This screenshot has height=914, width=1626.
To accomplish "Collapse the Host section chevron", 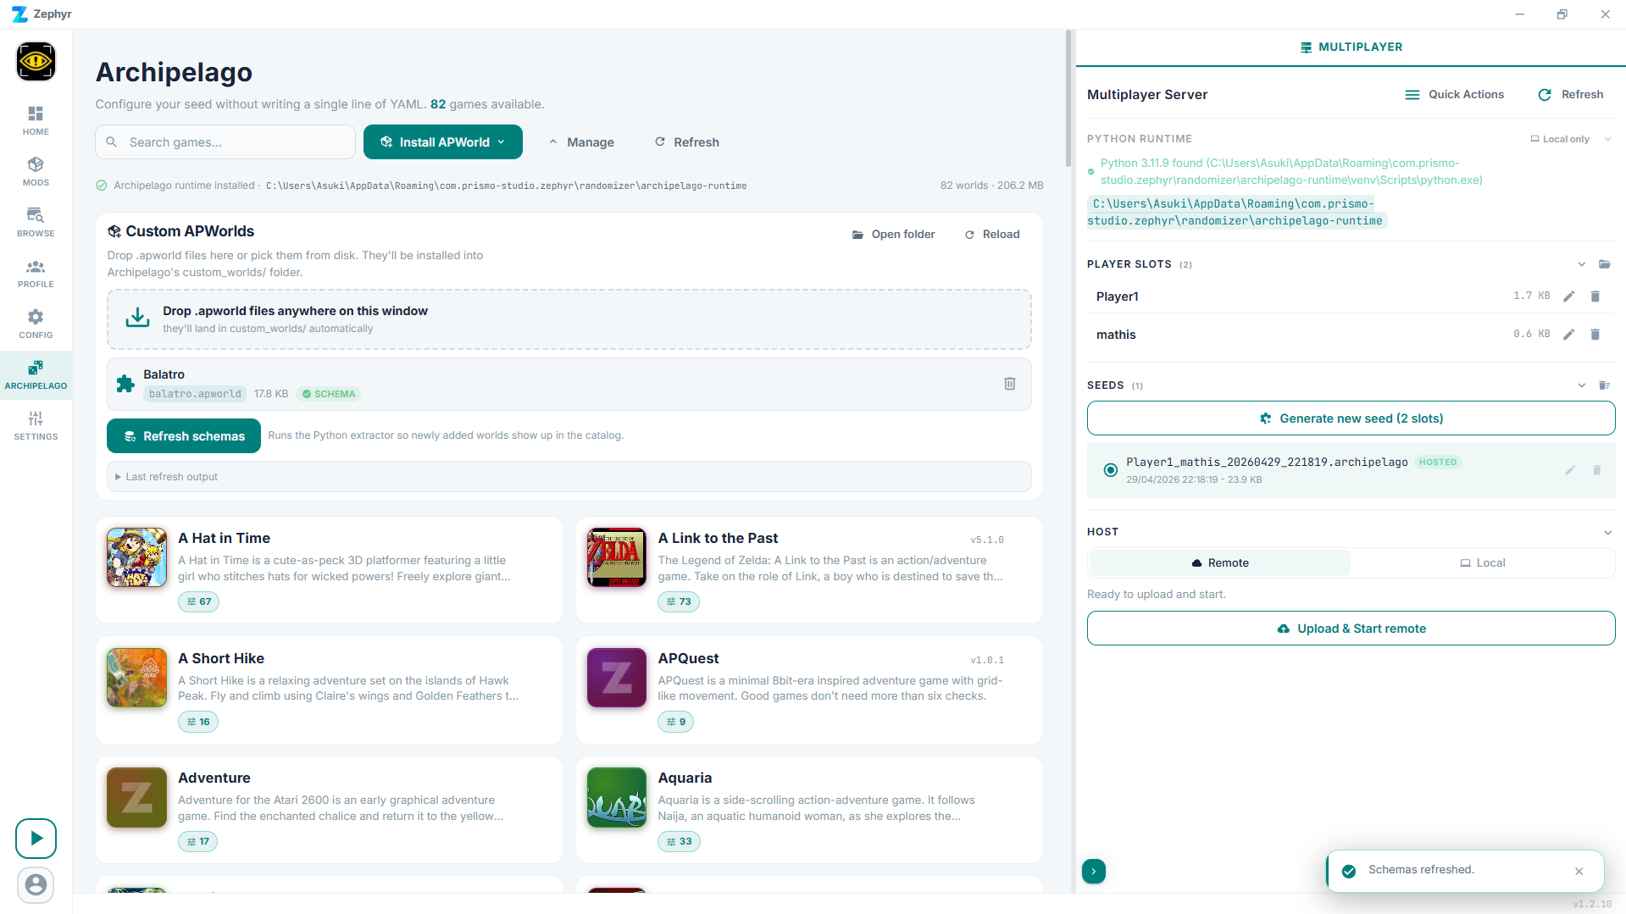I will (x=1607, y=532).
